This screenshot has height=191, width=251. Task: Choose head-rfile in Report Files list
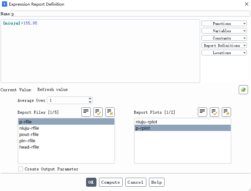point(29,147)
